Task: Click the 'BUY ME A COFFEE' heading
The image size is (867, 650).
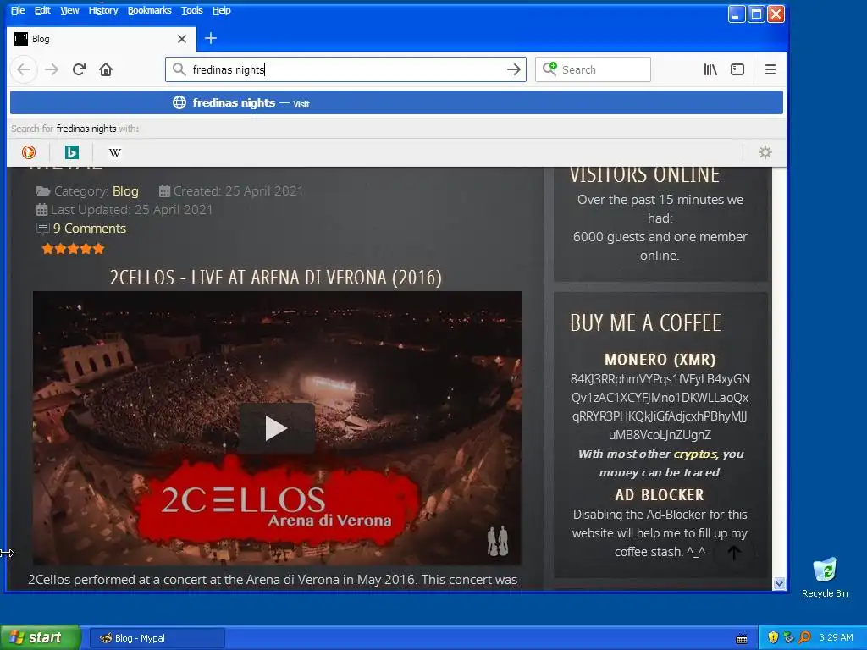Action: point(646,323)
